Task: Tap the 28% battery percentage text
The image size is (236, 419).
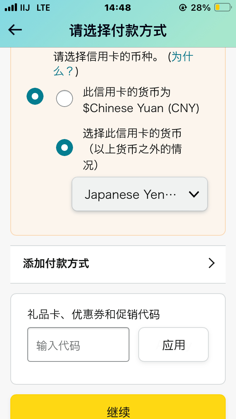Action: tap(201, 7)
